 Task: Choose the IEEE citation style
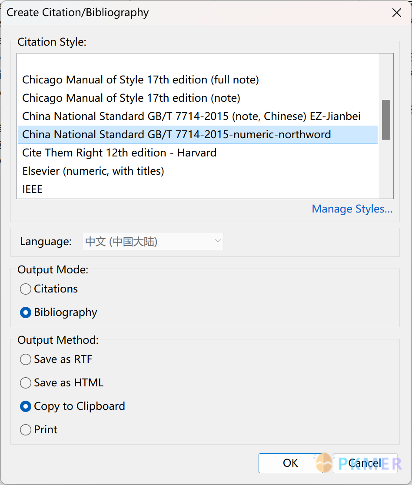tap(198, 189)
